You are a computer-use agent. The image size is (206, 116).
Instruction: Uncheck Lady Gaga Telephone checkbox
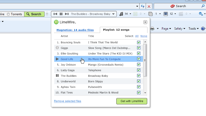139,70
